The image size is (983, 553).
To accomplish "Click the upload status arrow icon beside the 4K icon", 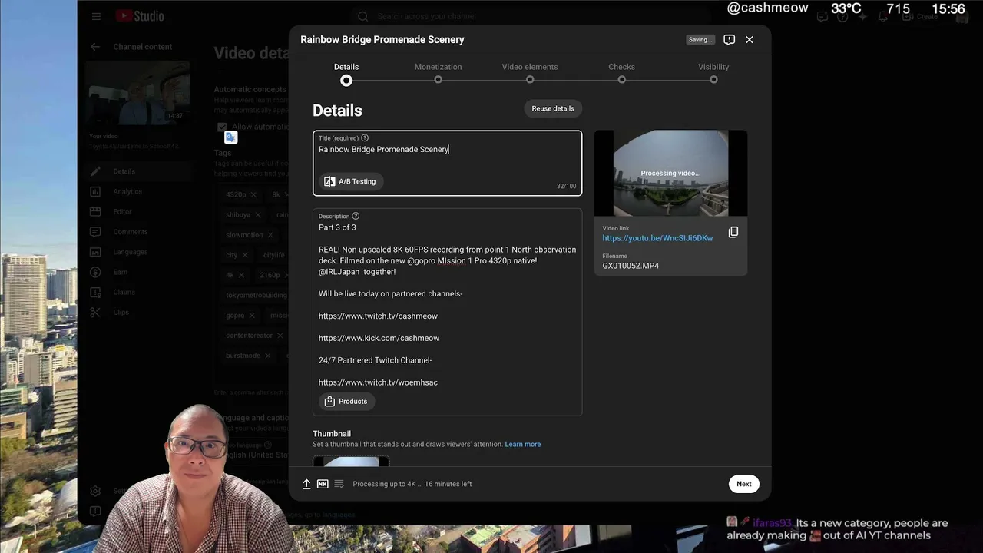I will coord(306,484).
